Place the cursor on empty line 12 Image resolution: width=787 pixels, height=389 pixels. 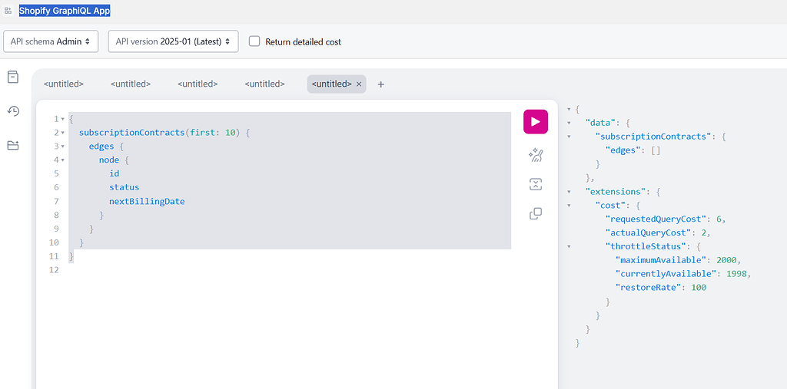[x=290, y=270]
